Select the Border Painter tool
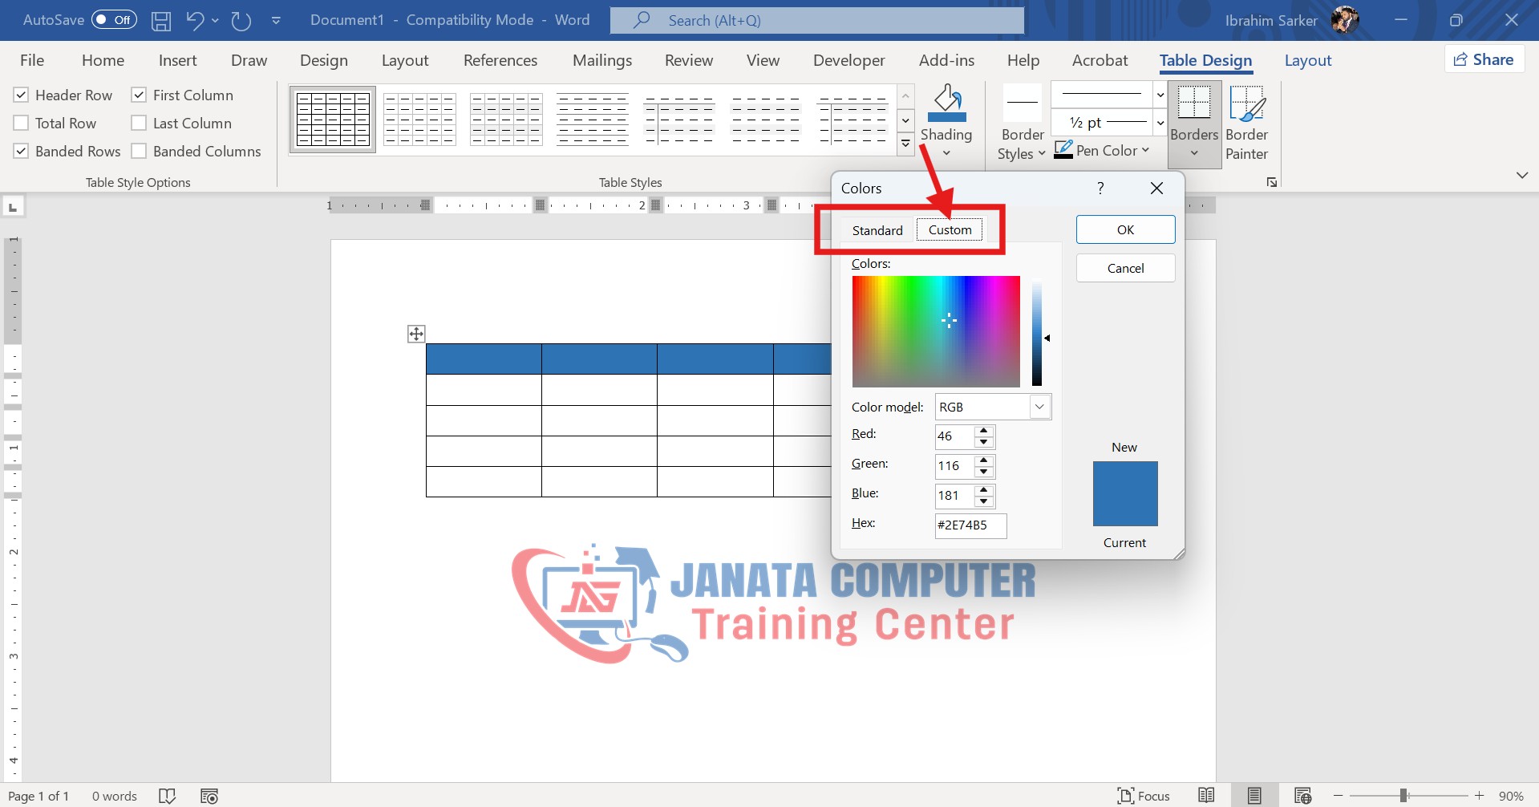1539x807 pixels. pyautogui.click(x=1246, y=104)
